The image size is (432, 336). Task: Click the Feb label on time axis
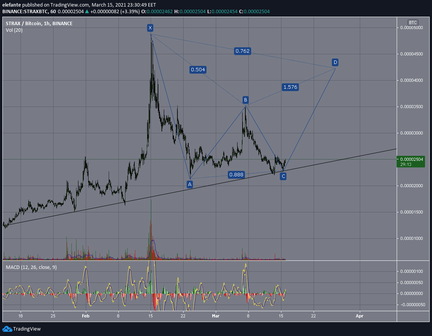tap(86, 316)
